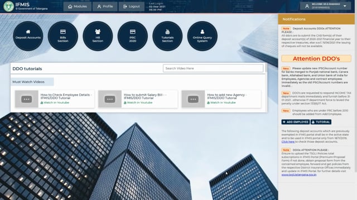The height and width of the screenshot is (200, 357).
Task: Select the Must Watch Videos tab
Action: coord(32,82)
